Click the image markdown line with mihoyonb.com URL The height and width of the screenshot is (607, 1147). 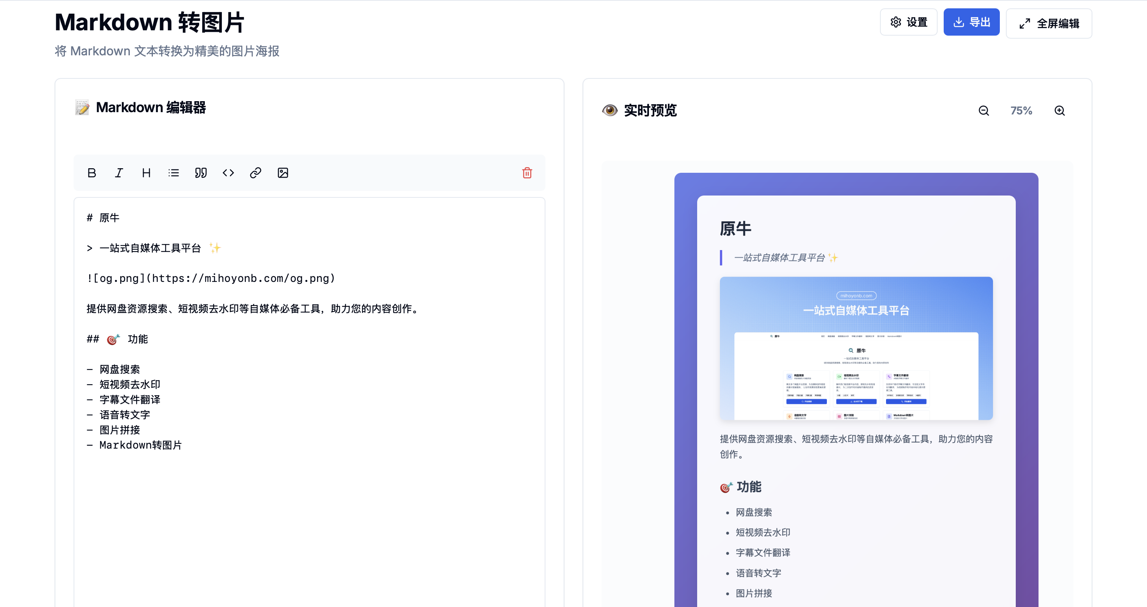[x=211, y=278]
